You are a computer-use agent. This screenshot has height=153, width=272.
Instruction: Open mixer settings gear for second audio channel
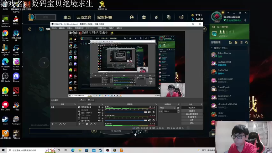coord(154,120)
